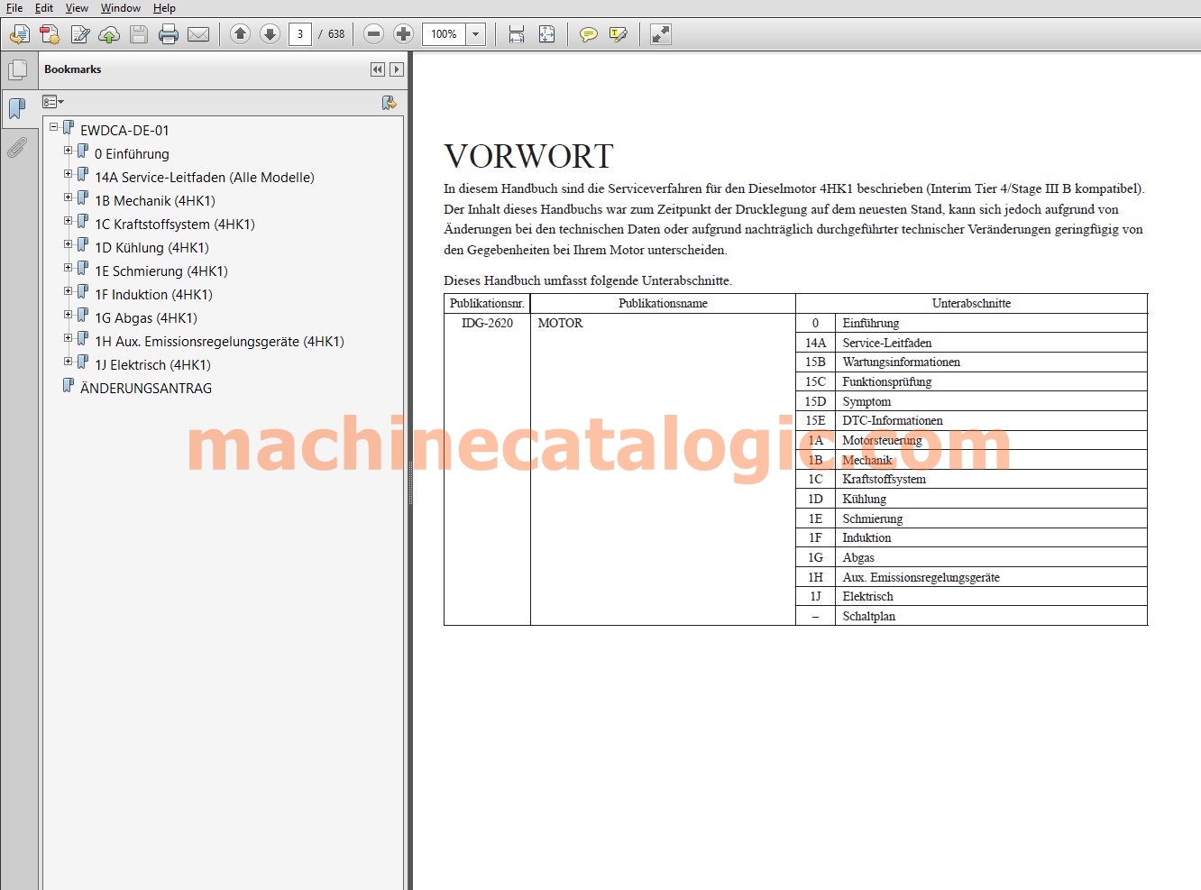Go to previous page with up arrow

[x=240, y=34]
